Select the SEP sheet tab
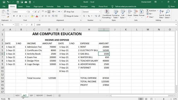 (31, 96)
